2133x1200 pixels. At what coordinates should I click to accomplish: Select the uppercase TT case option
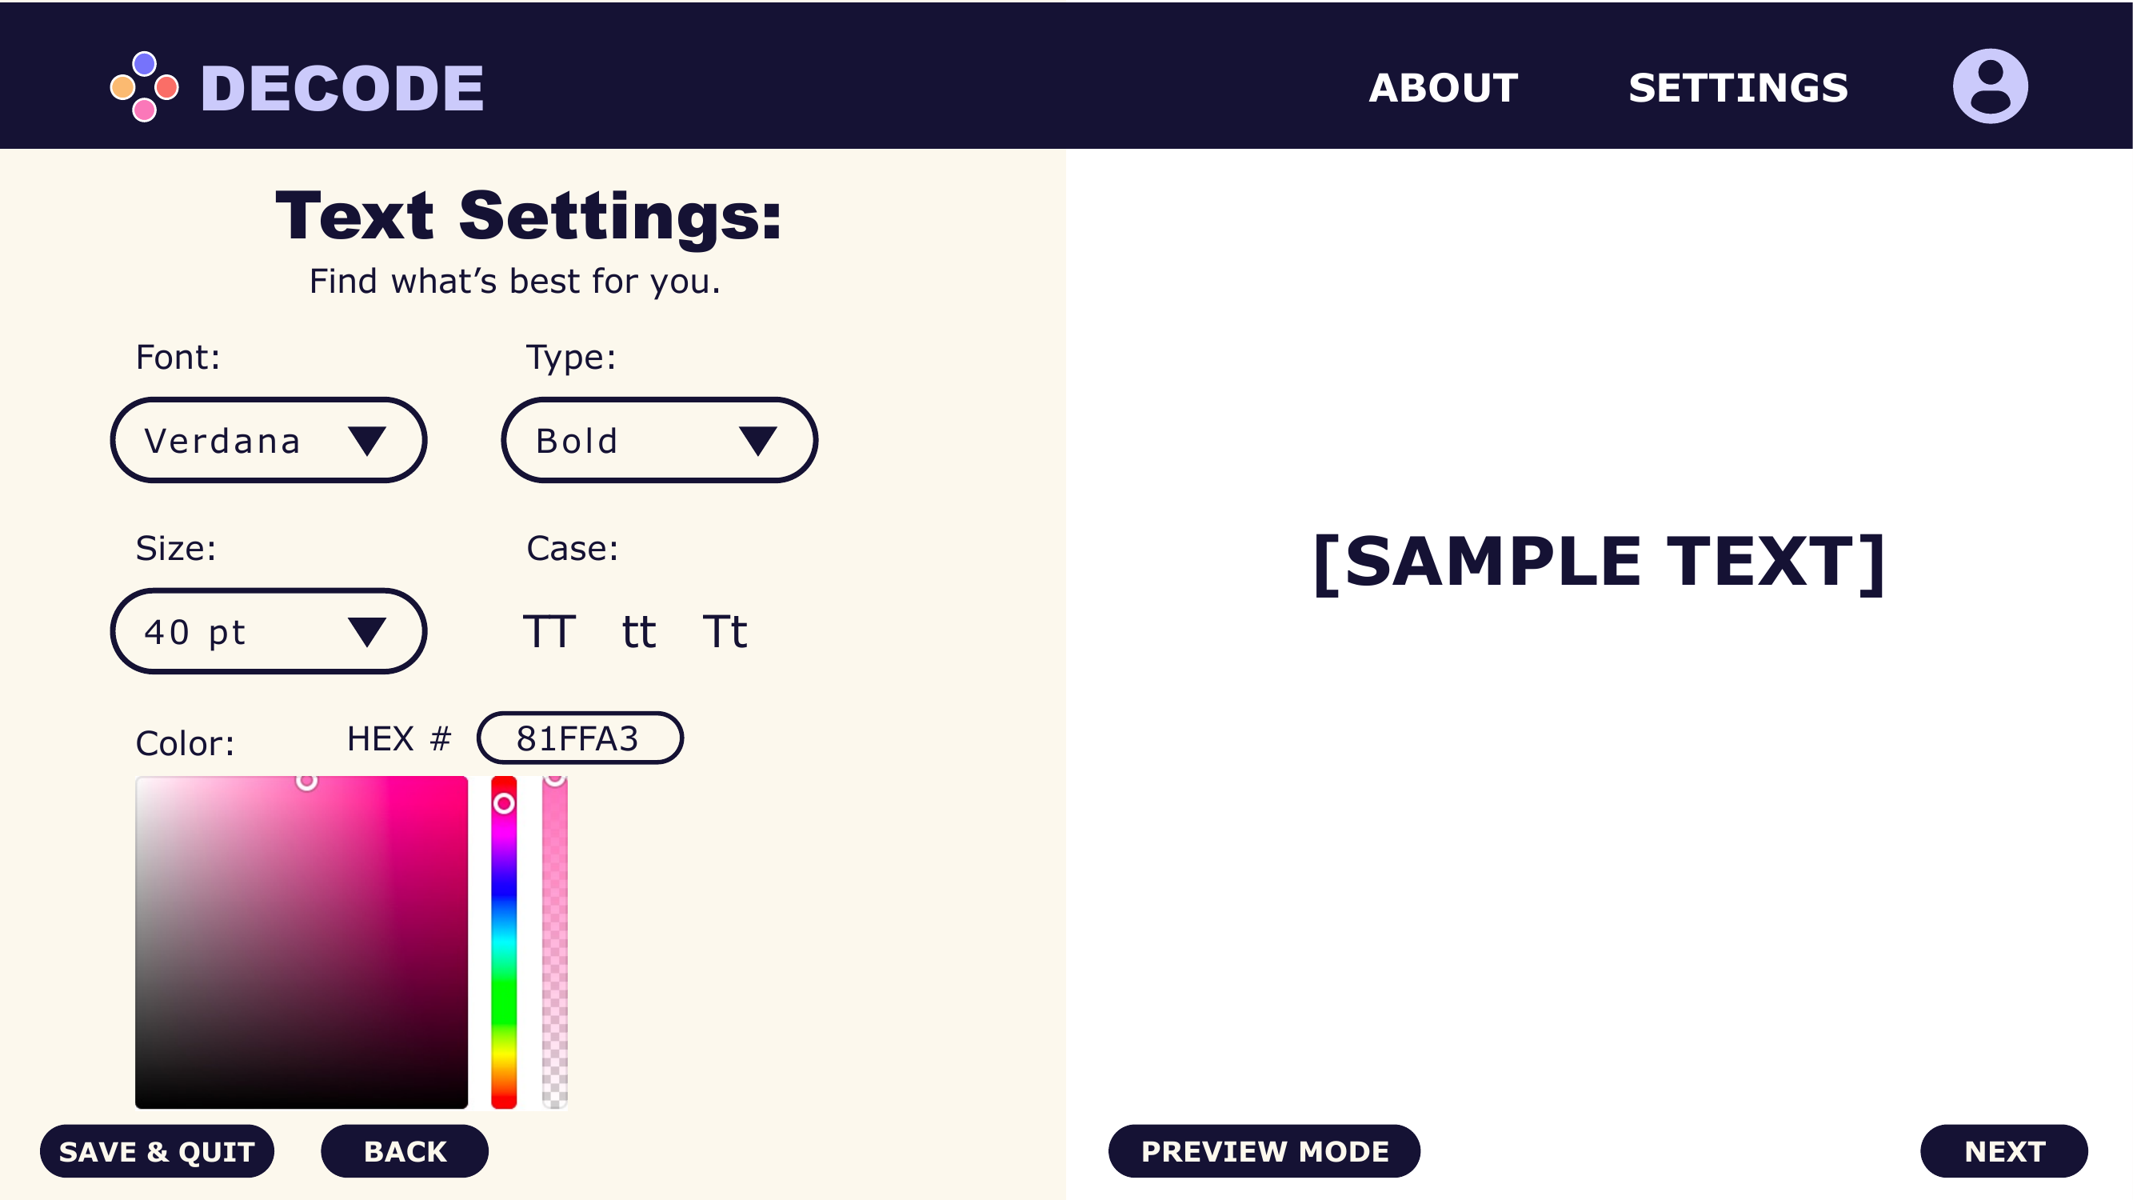(x=549, y=632)
